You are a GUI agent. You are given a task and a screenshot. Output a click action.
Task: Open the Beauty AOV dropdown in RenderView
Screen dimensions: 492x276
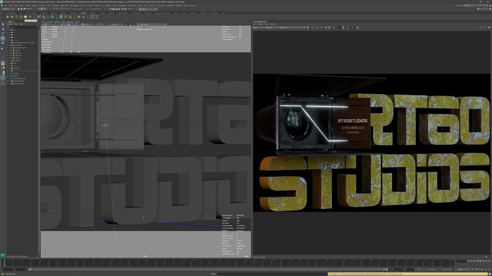(258, 27)
